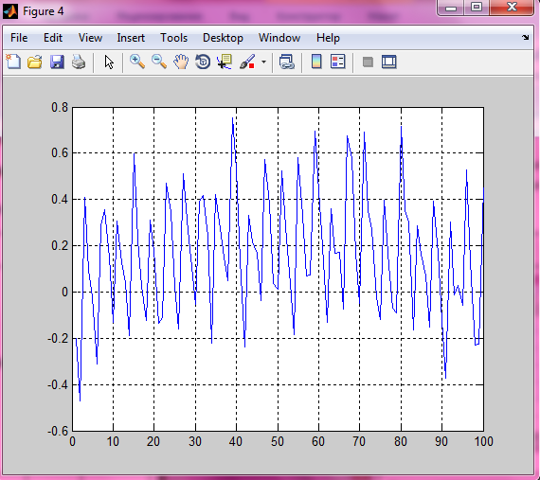Activate the Zoom In magnifier tool

click(x=137, y=62)
